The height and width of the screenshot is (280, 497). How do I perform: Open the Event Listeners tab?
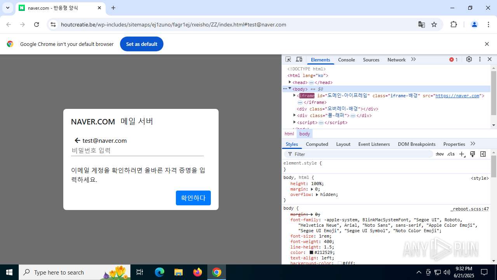point(374,144)
